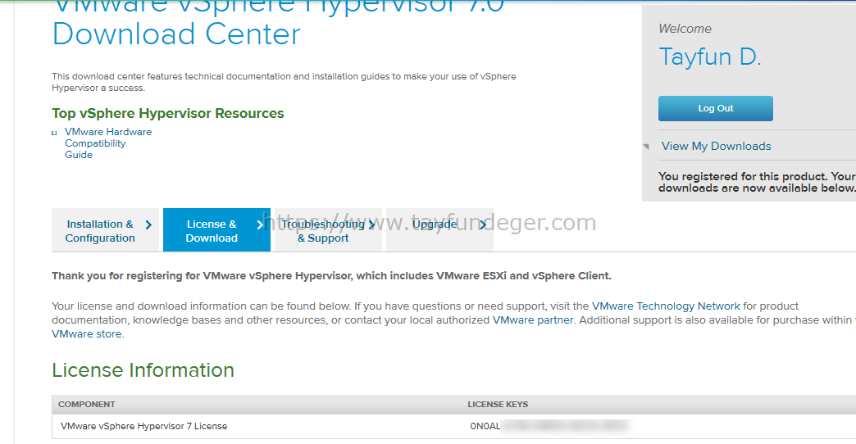This screenshot has height=444, width=856.
Task: Click the Log Out button
Action: pyautogui.click(x=715, y=109)
